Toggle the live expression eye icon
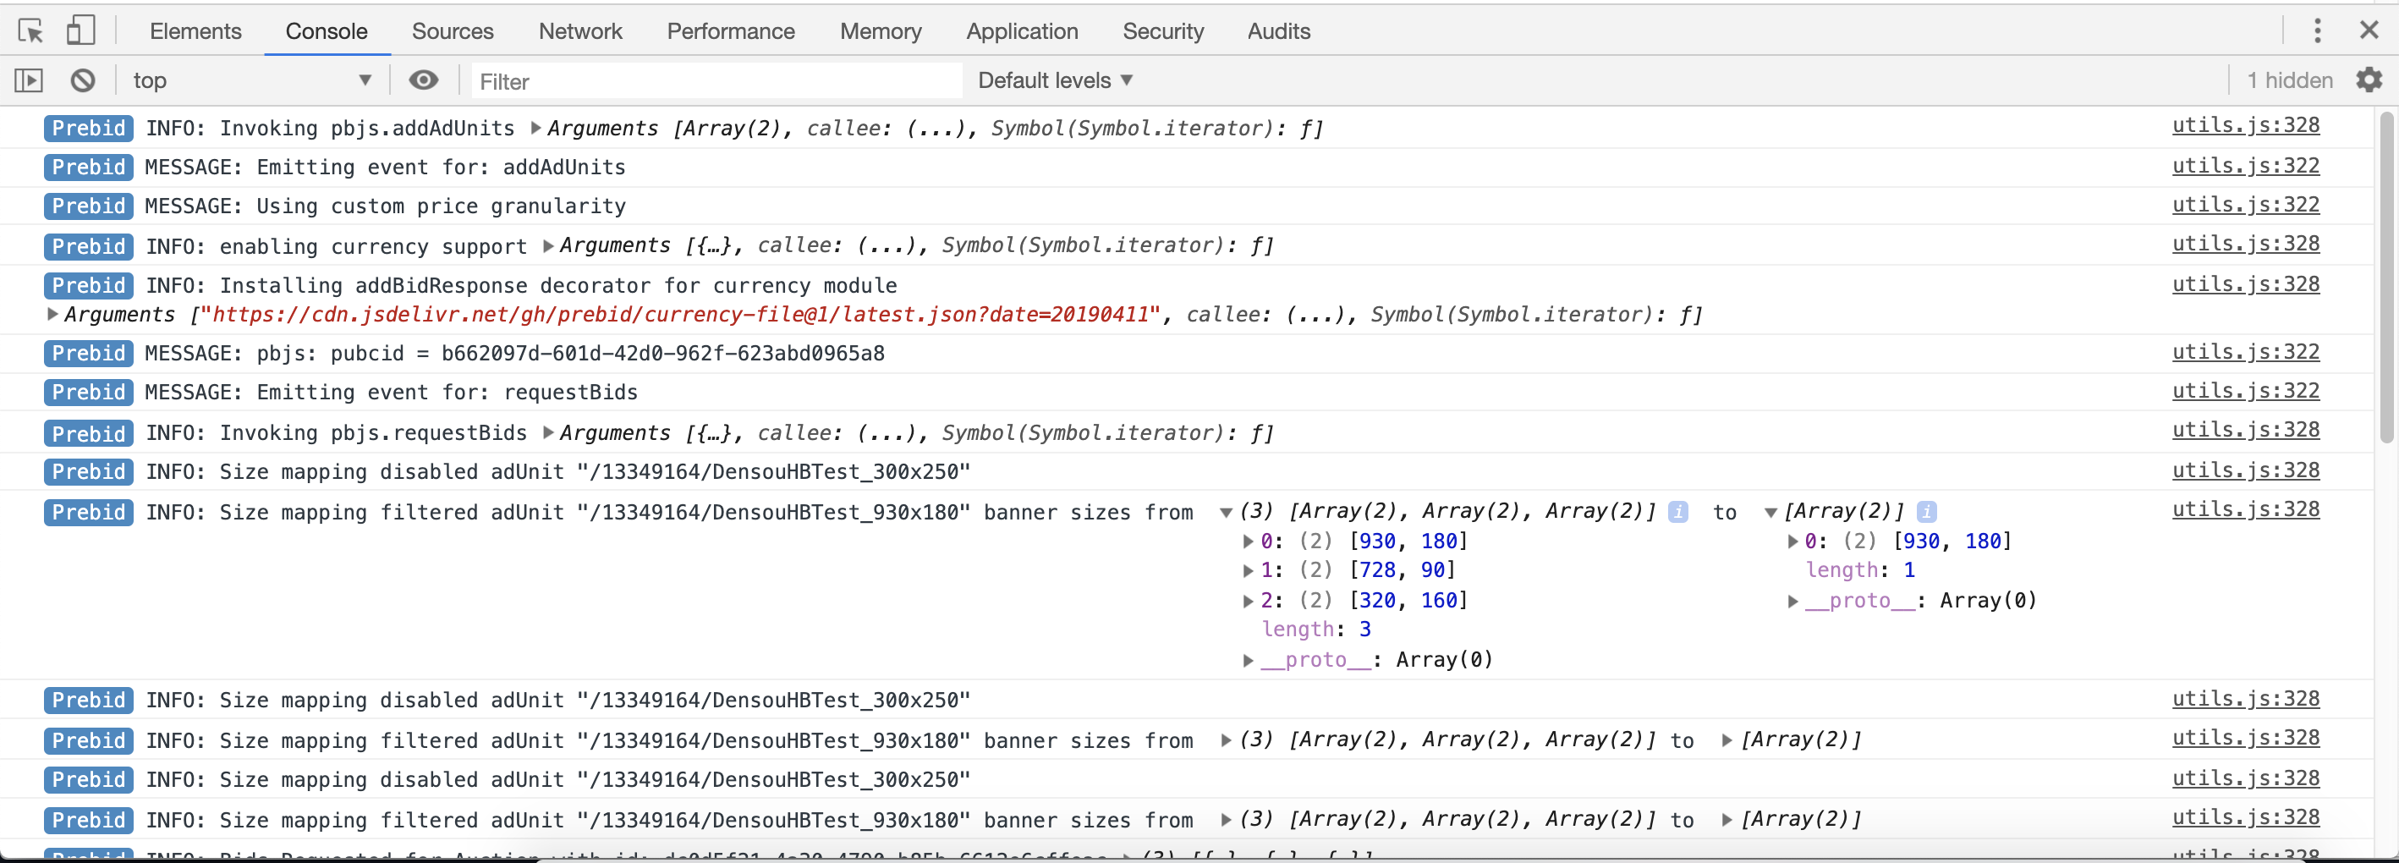The height and width of the screenshot is (863, 2399). pos(424,80)
